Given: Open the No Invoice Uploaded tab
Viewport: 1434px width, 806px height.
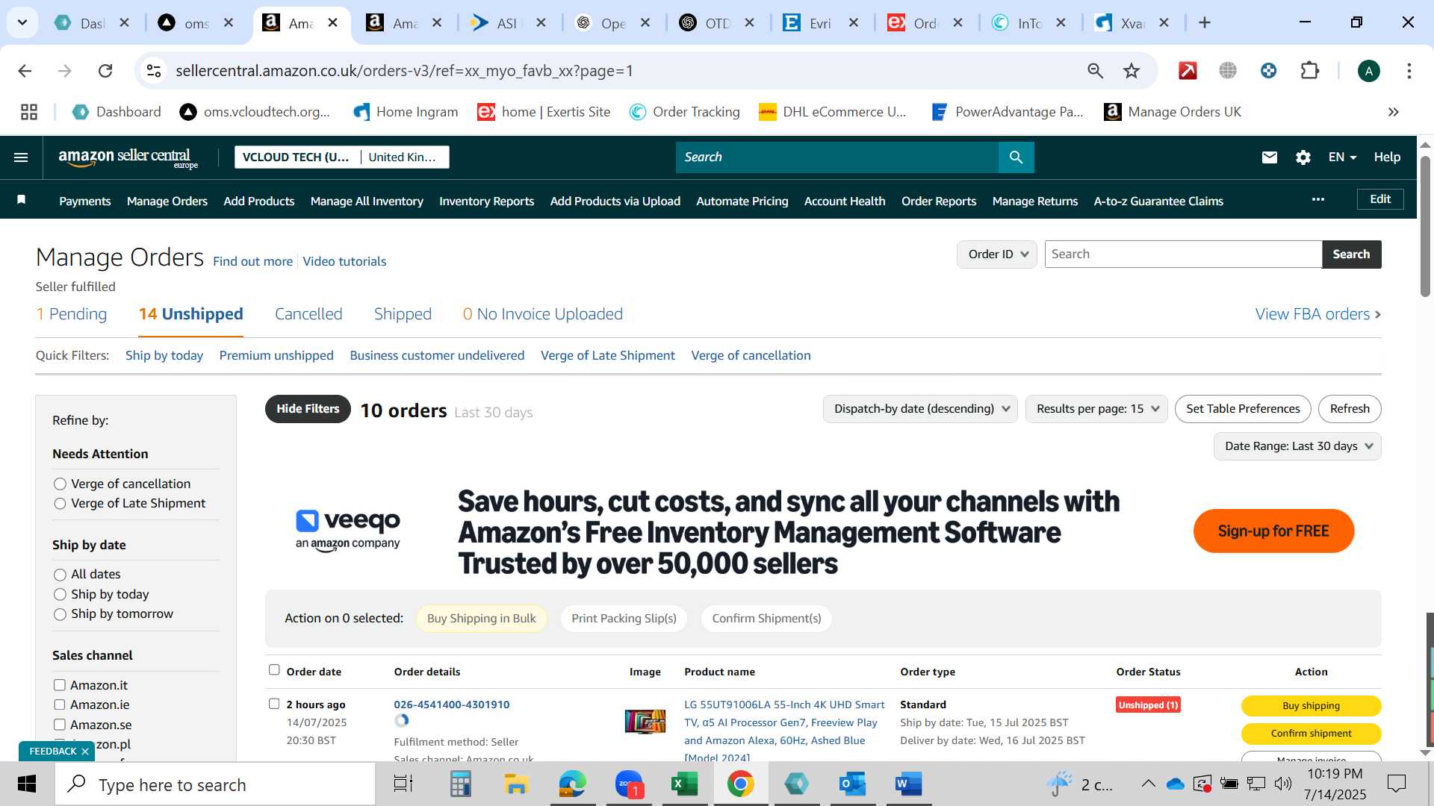Looking at the screenshot, I should coord(543,314).
